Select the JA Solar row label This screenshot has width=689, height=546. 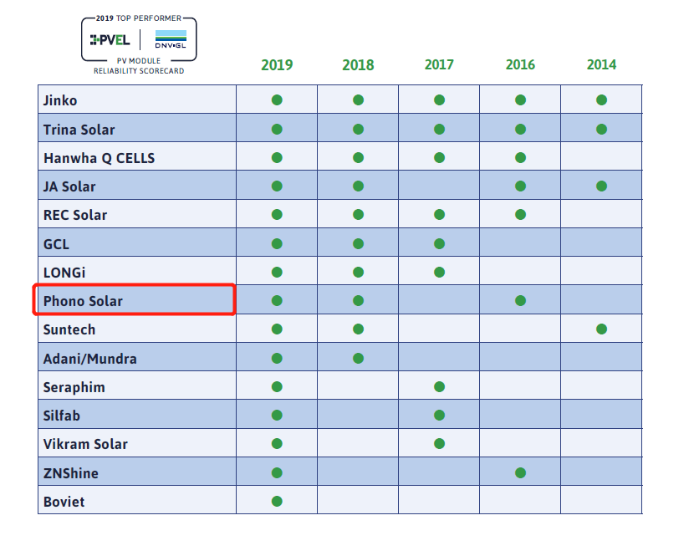[69, 186]
